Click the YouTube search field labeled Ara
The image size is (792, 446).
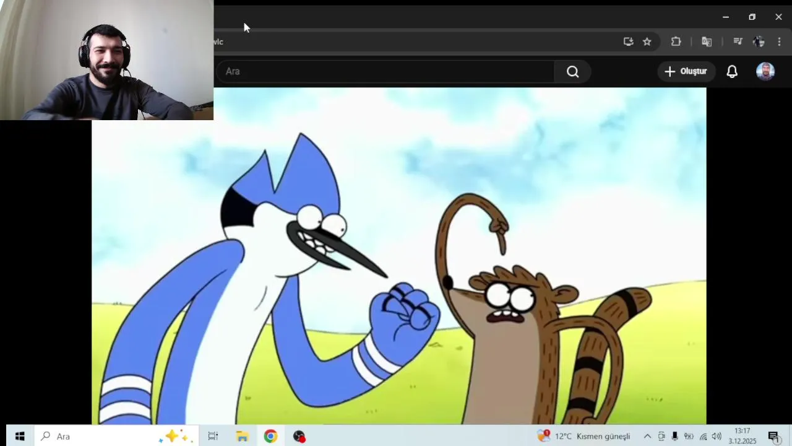pyautogui.click(x=384, y=71)
